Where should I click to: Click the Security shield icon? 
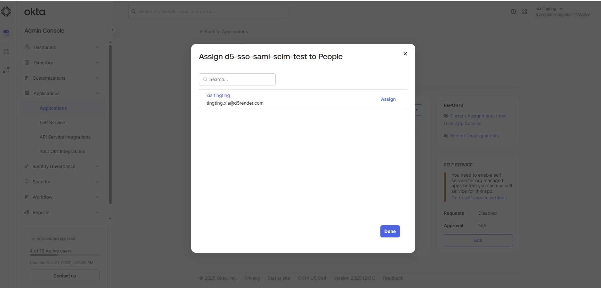[27, 181]
